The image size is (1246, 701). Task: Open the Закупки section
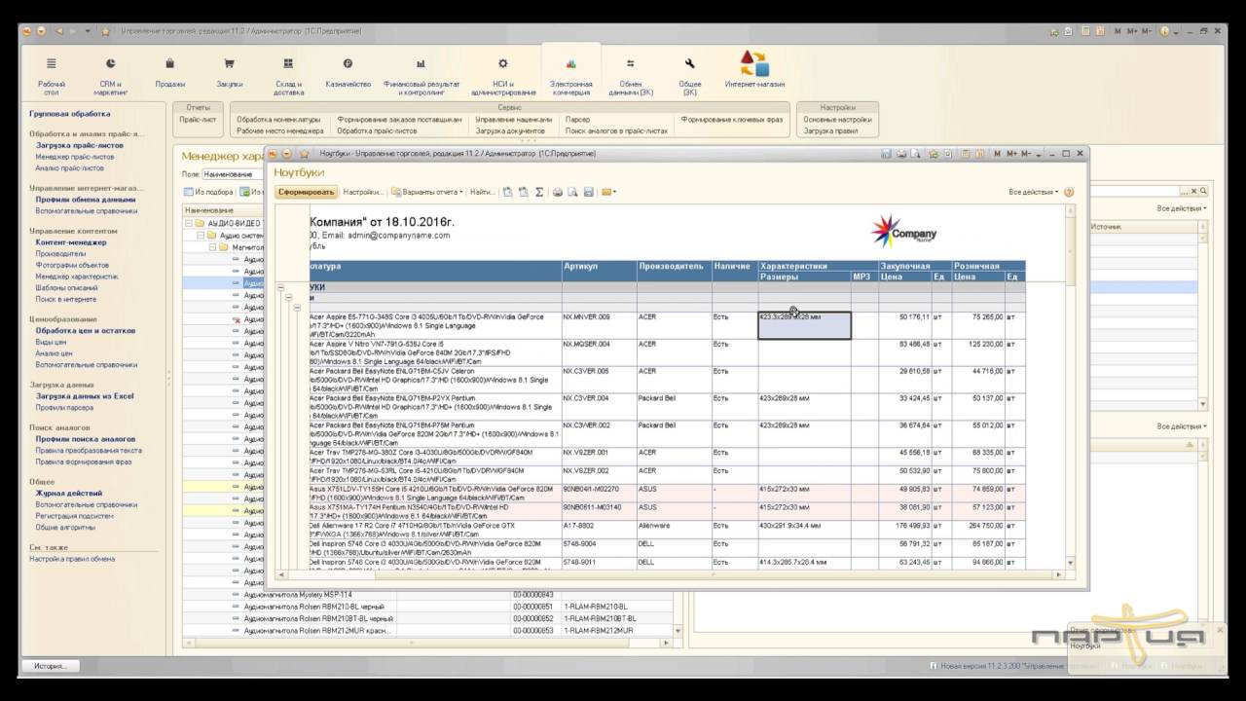click(x=230, y=72)
